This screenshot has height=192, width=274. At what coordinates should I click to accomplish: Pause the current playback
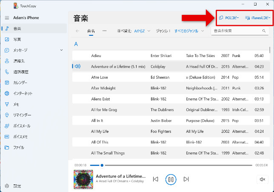171,179
